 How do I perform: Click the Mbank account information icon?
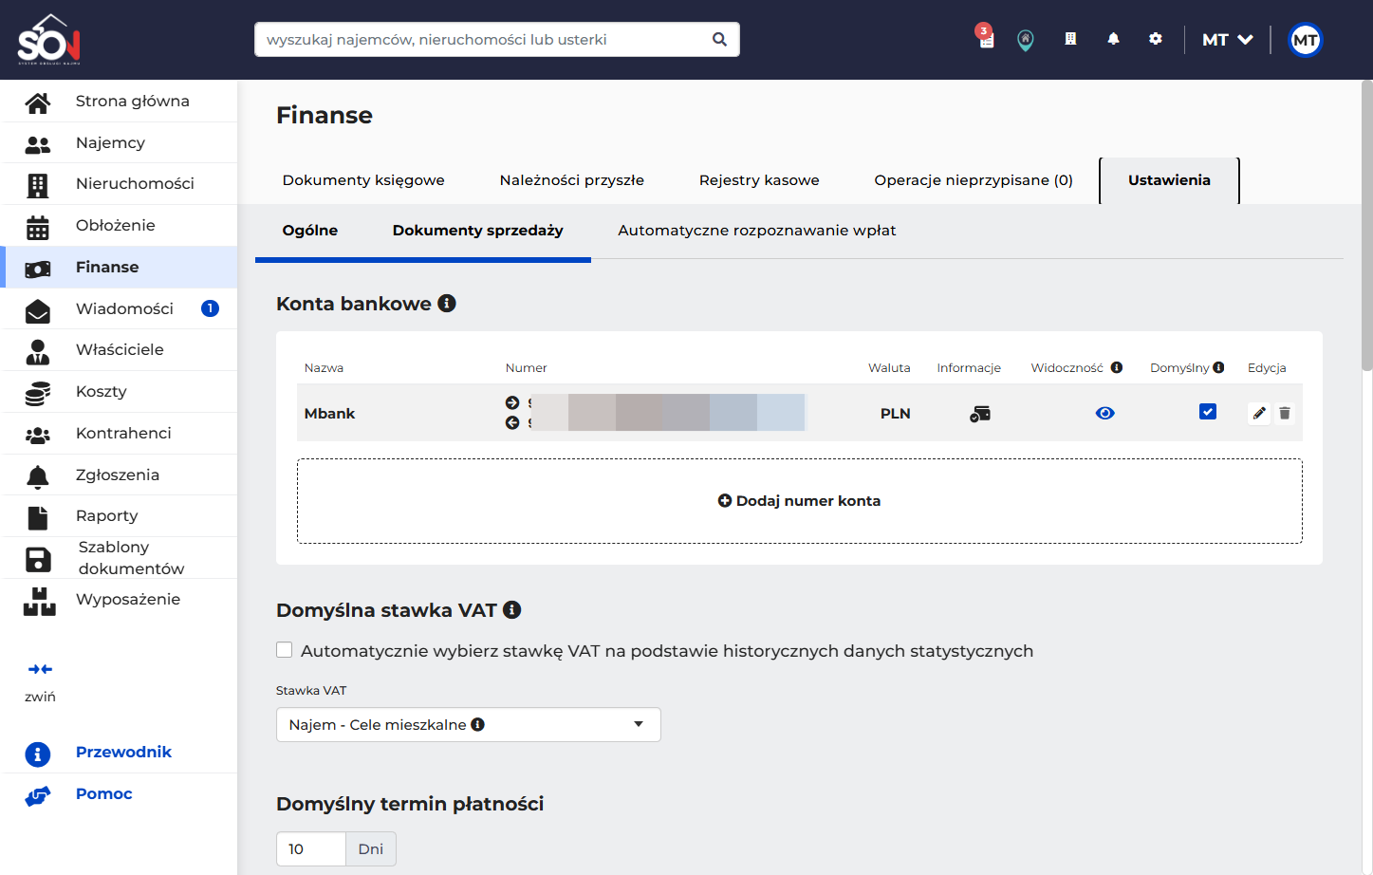pos(980,414)
